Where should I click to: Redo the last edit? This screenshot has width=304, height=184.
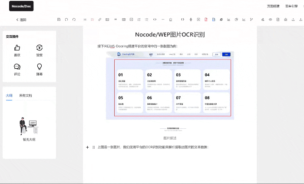click(74, 20)
